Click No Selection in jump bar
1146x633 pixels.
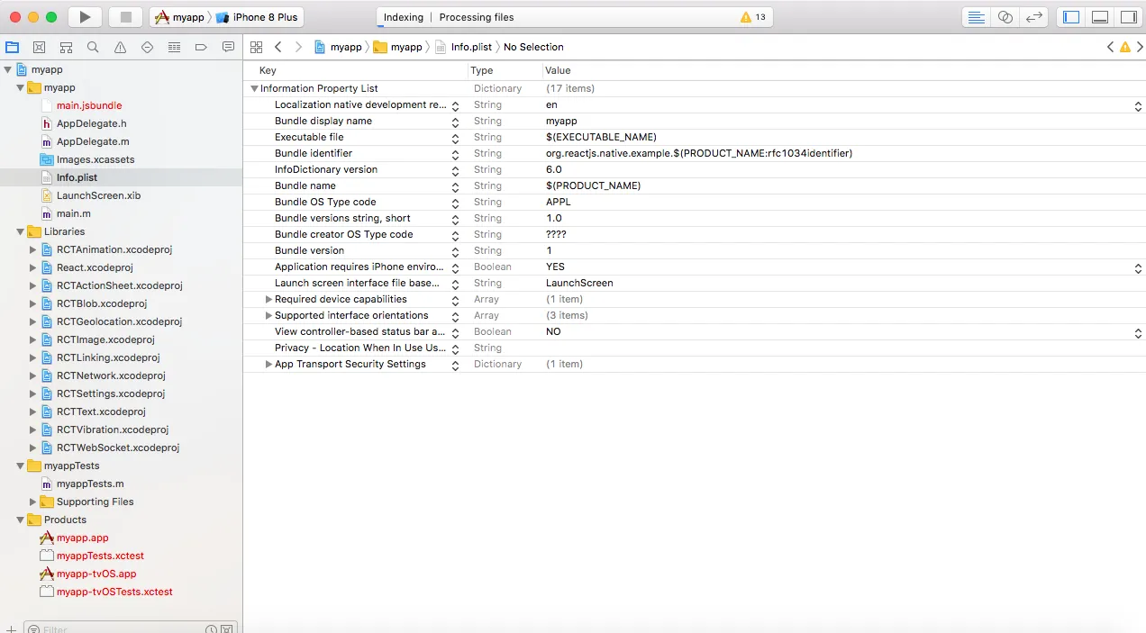(533, 47)
